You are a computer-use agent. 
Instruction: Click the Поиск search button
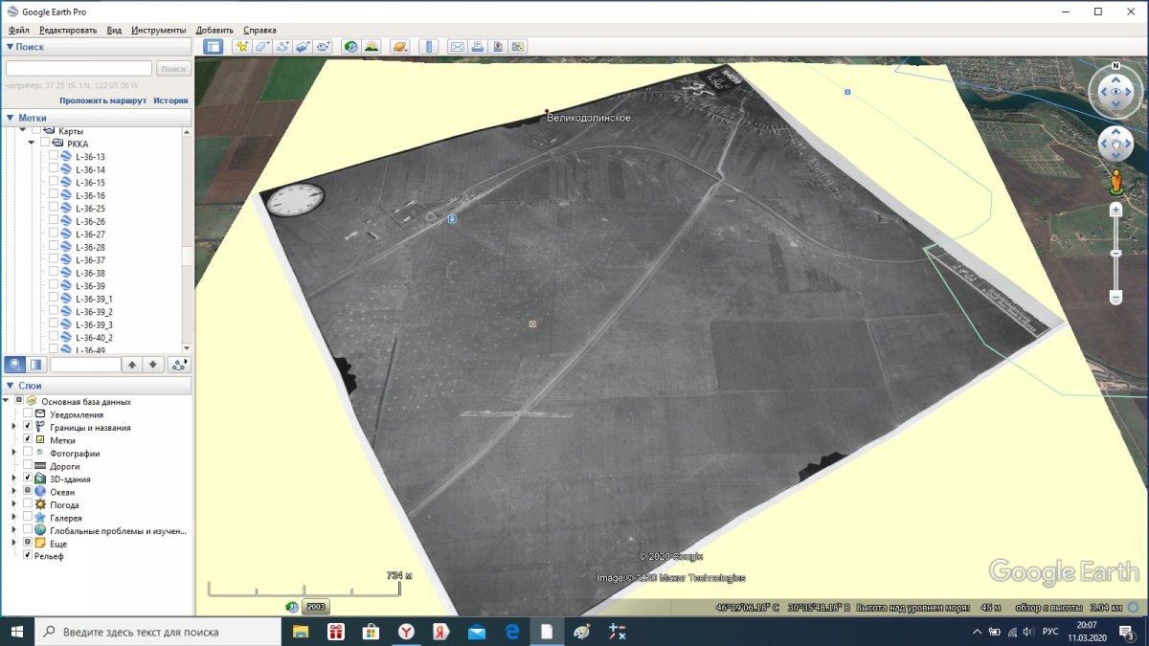click(x=173, y=69)
